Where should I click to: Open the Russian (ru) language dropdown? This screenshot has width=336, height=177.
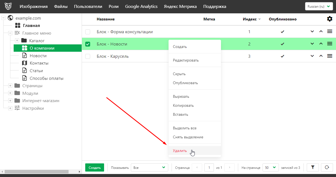319,7
